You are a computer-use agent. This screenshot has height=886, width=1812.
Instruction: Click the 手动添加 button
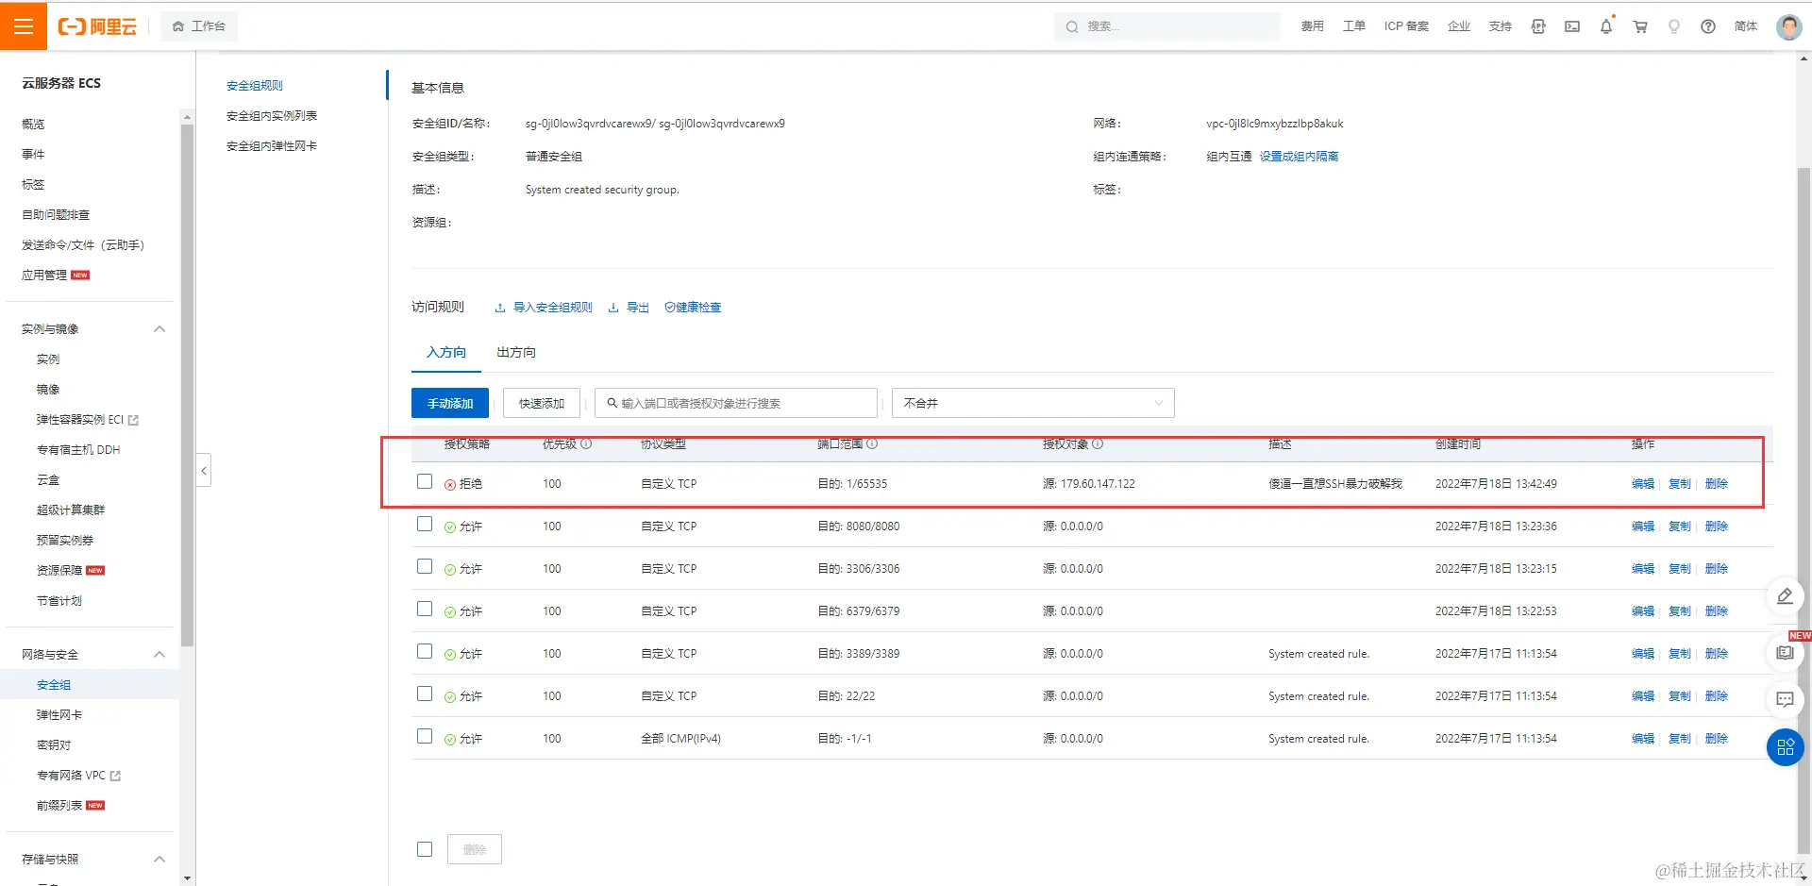(450, 403)
